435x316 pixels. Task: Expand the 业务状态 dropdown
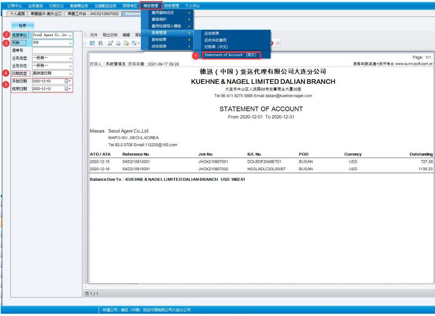(70, 66)
